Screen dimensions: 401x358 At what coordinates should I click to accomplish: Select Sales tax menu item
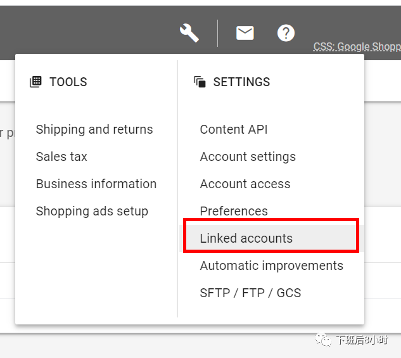[61, 157]
